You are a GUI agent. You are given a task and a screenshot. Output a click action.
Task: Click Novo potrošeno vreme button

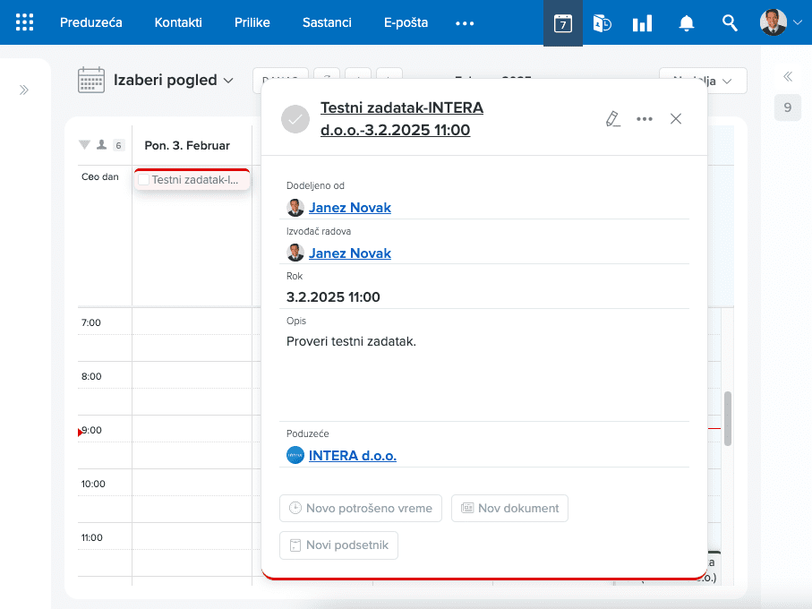361,508
